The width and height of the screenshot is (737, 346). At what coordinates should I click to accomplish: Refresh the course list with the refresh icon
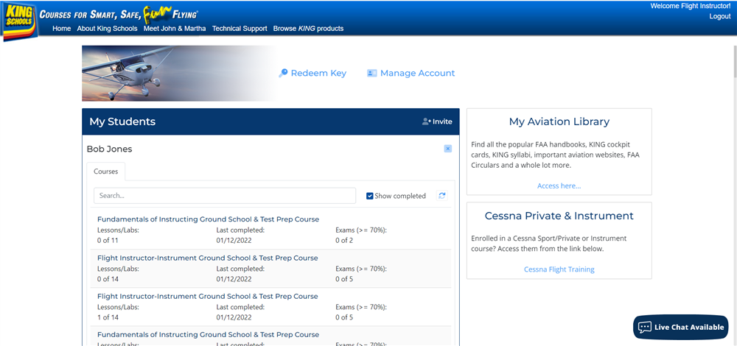click(x=441, y=196)
